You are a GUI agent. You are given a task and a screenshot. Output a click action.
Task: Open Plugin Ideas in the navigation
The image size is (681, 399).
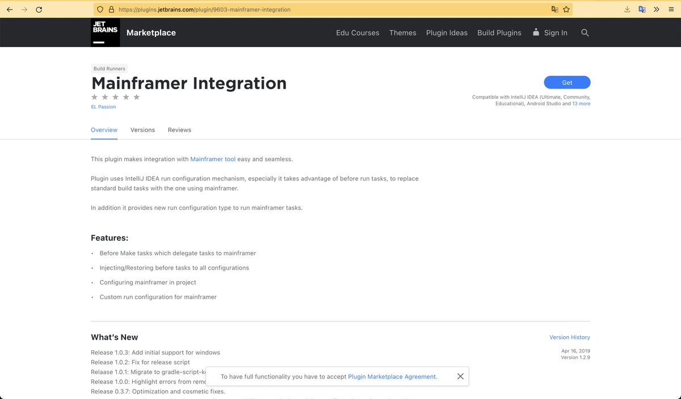[447, 33]
